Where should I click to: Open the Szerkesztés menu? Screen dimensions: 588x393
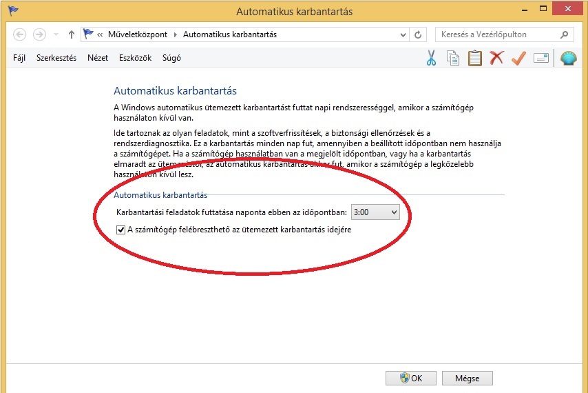point(56,58)
